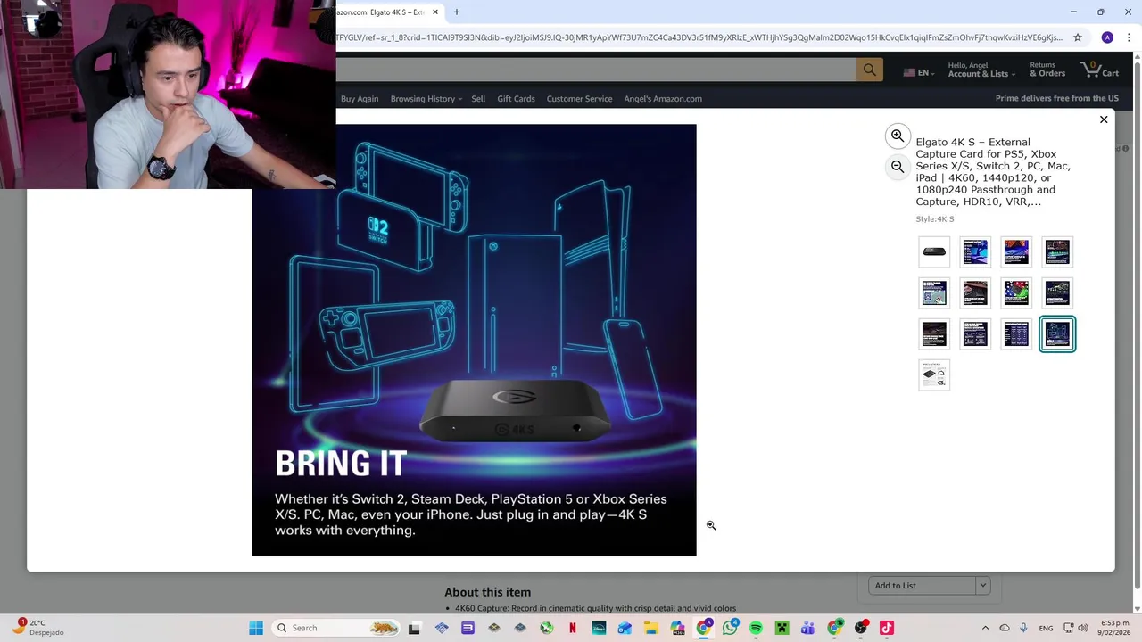Select the capture card on white thumbnail
The image size is (1142, 642).
[x=934, y=252]
